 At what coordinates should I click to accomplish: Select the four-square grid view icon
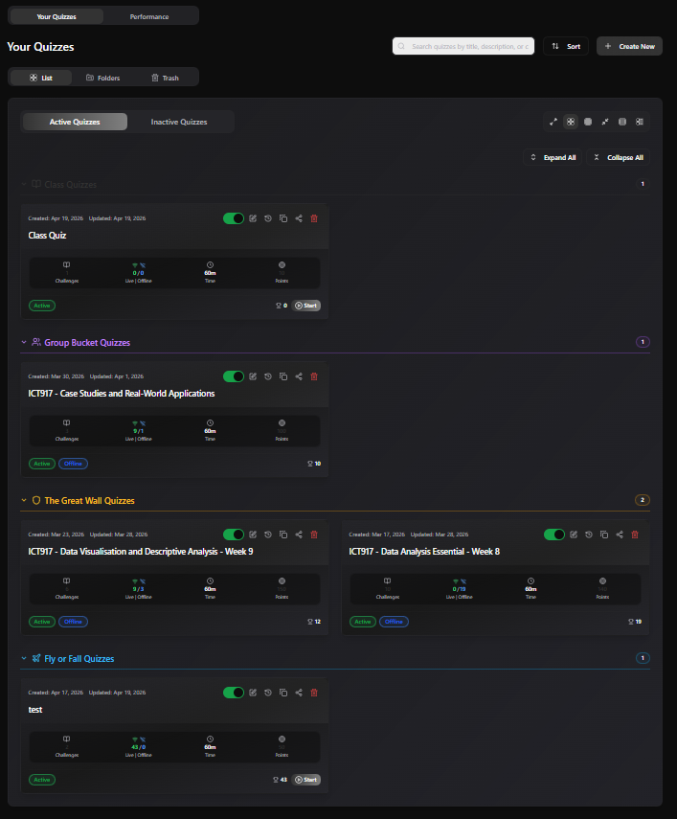pos(571,122)
